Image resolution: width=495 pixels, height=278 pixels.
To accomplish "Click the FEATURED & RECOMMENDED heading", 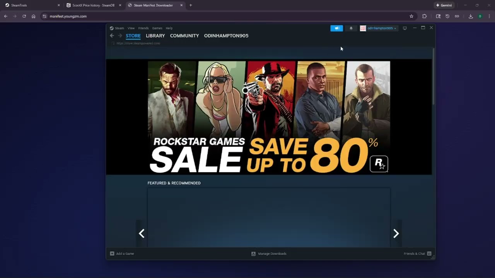I will (x=174, y=183).
